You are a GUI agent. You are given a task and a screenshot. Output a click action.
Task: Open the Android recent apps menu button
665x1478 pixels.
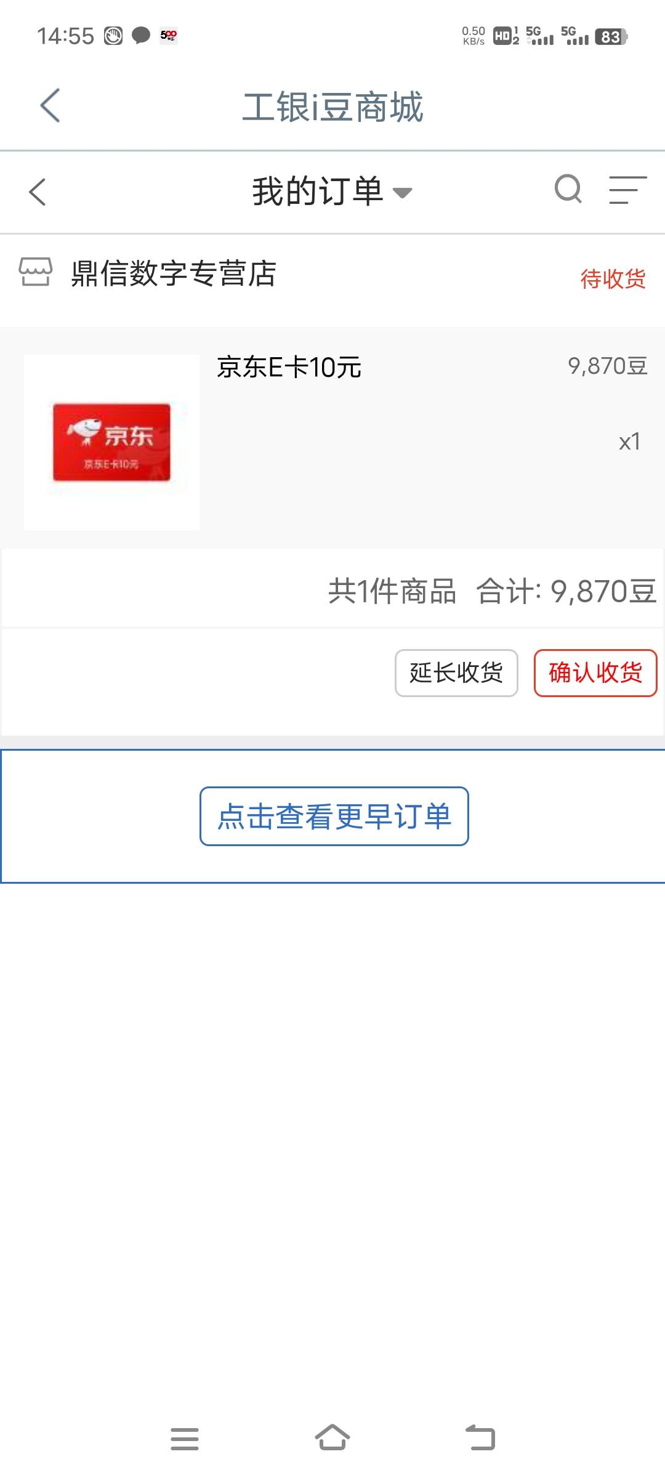185,1439
